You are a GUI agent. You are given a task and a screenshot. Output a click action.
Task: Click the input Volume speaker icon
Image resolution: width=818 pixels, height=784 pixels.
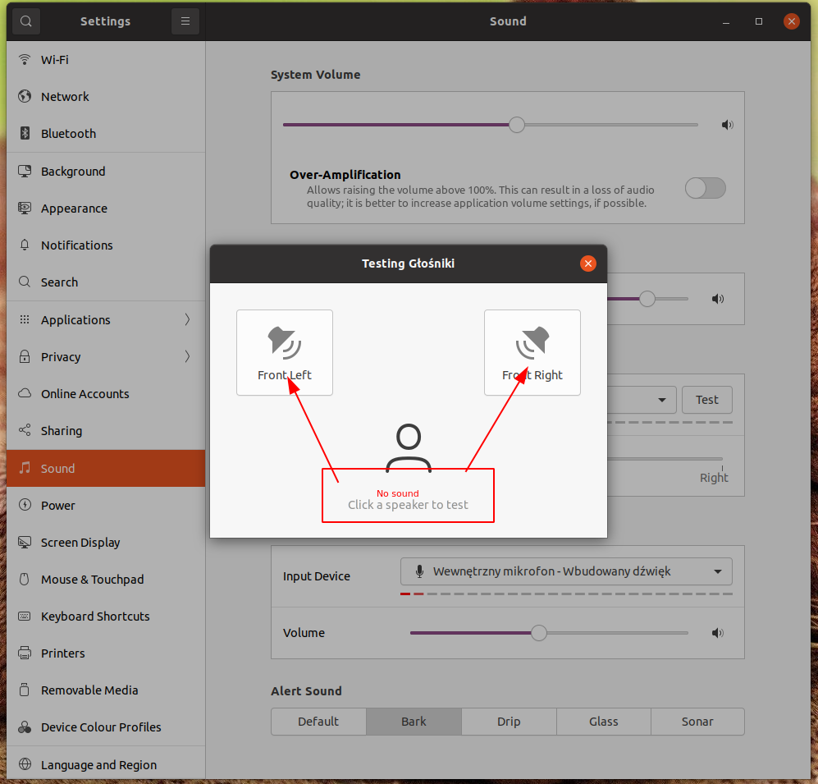718,633
